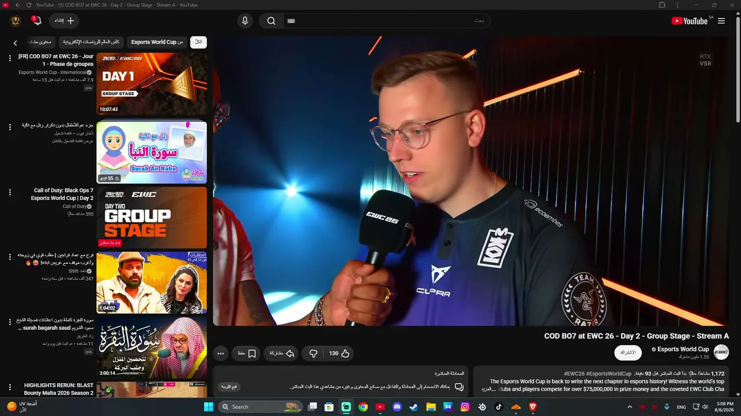Viewport: 741px width, 416px height.
Task: Select the 'الكل' filter chip
Action: (199, 42)
